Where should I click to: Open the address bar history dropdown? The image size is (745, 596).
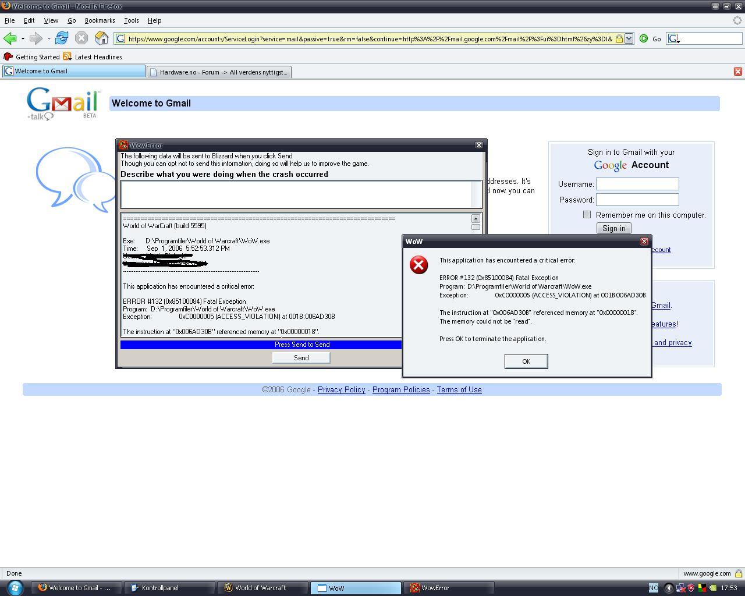point(629,38)
